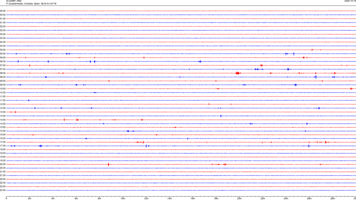
Task: Click the 15:30 trace label
Action: point(3,131)
